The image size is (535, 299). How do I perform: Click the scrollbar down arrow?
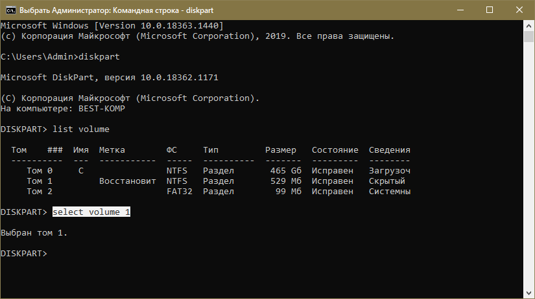click(x=529, y=294)
